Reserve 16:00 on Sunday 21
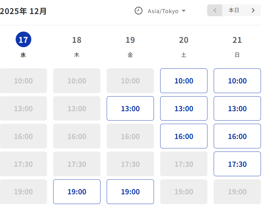 click(x=237, y=136)
